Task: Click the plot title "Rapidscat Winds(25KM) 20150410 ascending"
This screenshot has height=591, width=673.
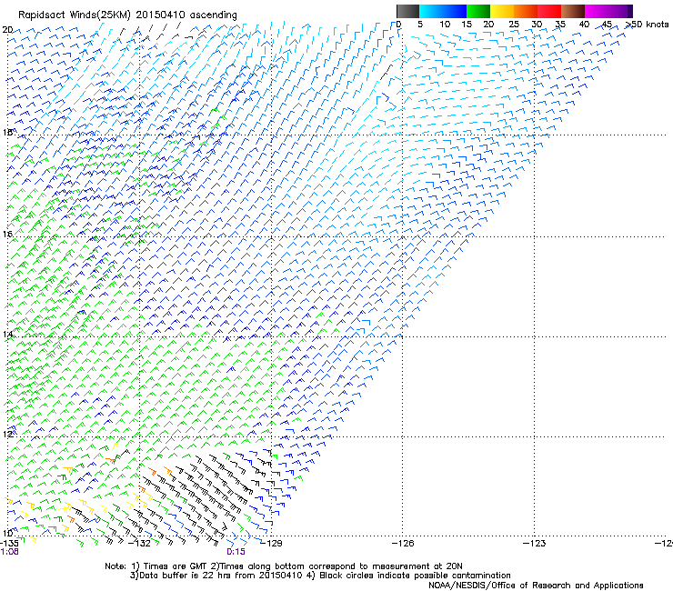Action: coord(127,15)
